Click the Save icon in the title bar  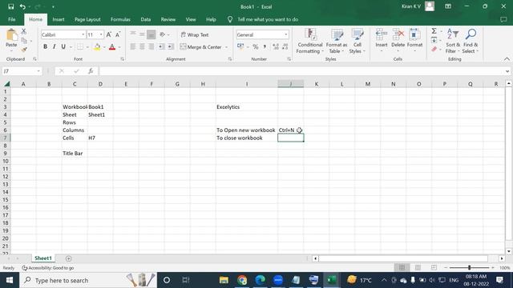tap(10, 6)
